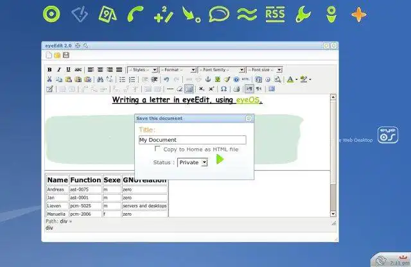Open the Status dropdown showing Private
411x267 pixels.
(x=193, y=162)
